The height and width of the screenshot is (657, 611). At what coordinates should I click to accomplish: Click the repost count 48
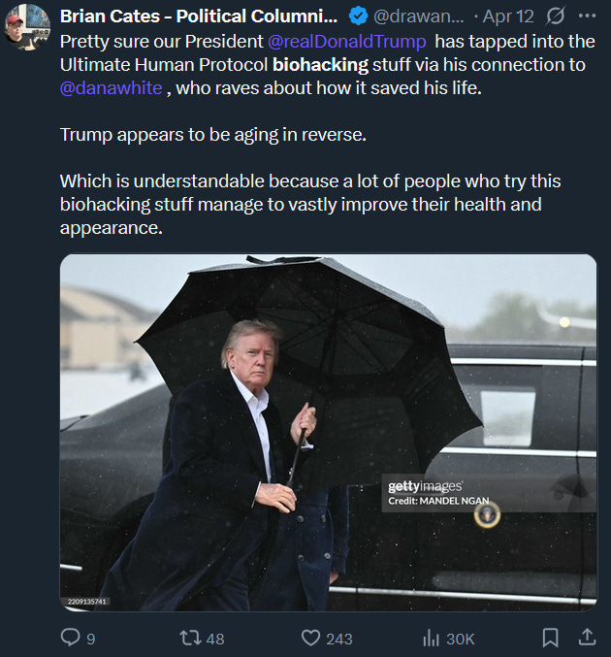click(x=215, y=639)
